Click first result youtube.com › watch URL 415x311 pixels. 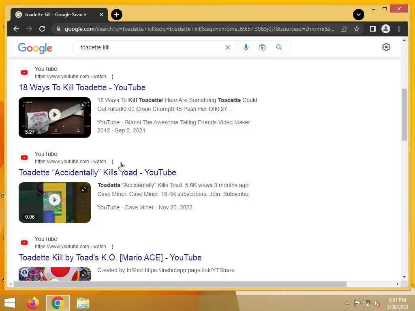pos(71,77)
